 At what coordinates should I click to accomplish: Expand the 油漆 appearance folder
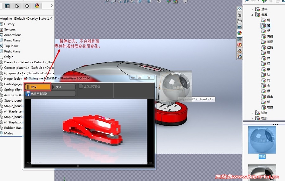click(x=252, y=113)
